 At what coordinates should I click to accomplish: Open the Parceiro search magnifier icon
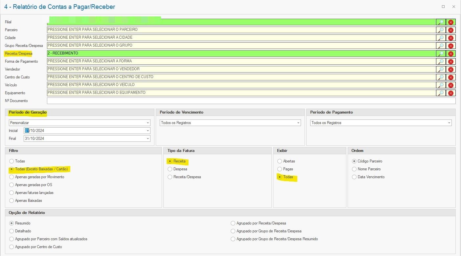pyautogui.click(x=441, y=30)
